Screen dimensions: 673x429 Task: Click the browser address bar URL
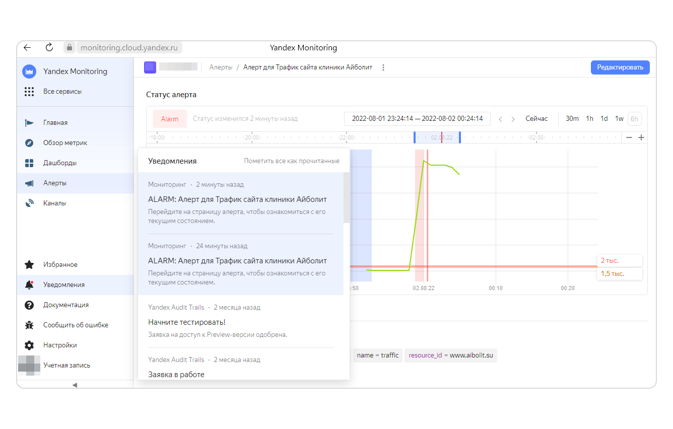(x=129, y=48)
